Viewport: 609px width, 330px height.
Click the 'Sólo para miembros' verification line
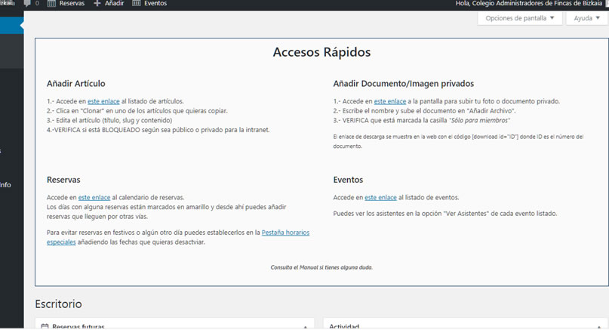[421, 121]
